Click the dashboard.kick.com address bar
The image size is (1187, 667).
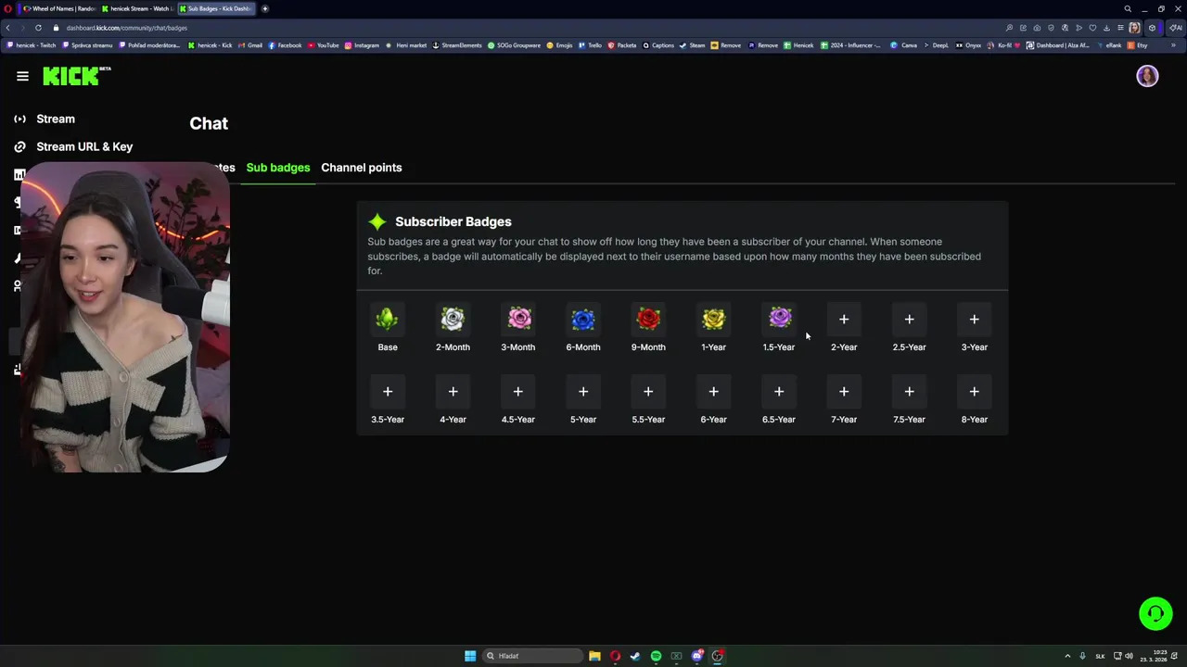(126, 28)
